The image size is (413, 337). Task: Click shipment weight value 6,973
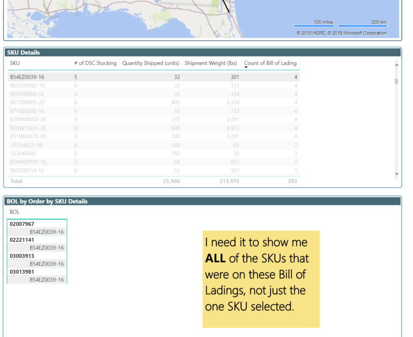[x=233, y=128]
